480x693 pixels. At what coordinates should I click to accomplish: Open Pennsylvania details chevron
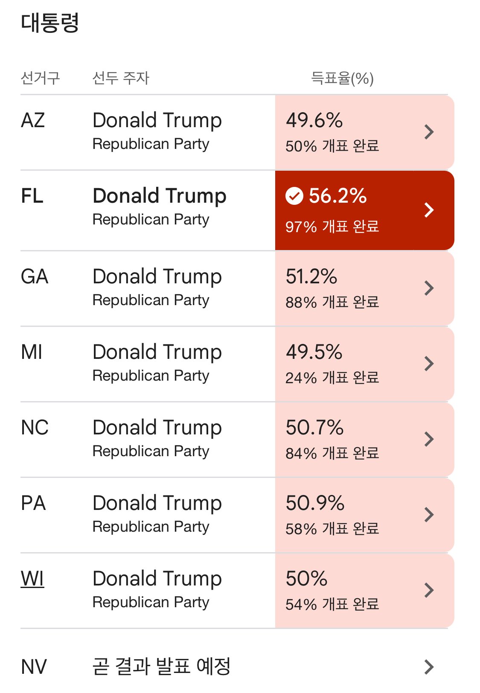click(x=429, y=515)
